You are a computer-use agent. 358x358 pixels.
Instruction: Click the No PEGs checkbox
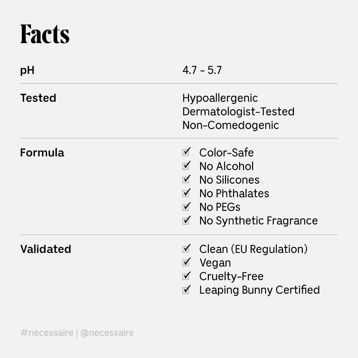pyautogui.click(x=186, y=207)
